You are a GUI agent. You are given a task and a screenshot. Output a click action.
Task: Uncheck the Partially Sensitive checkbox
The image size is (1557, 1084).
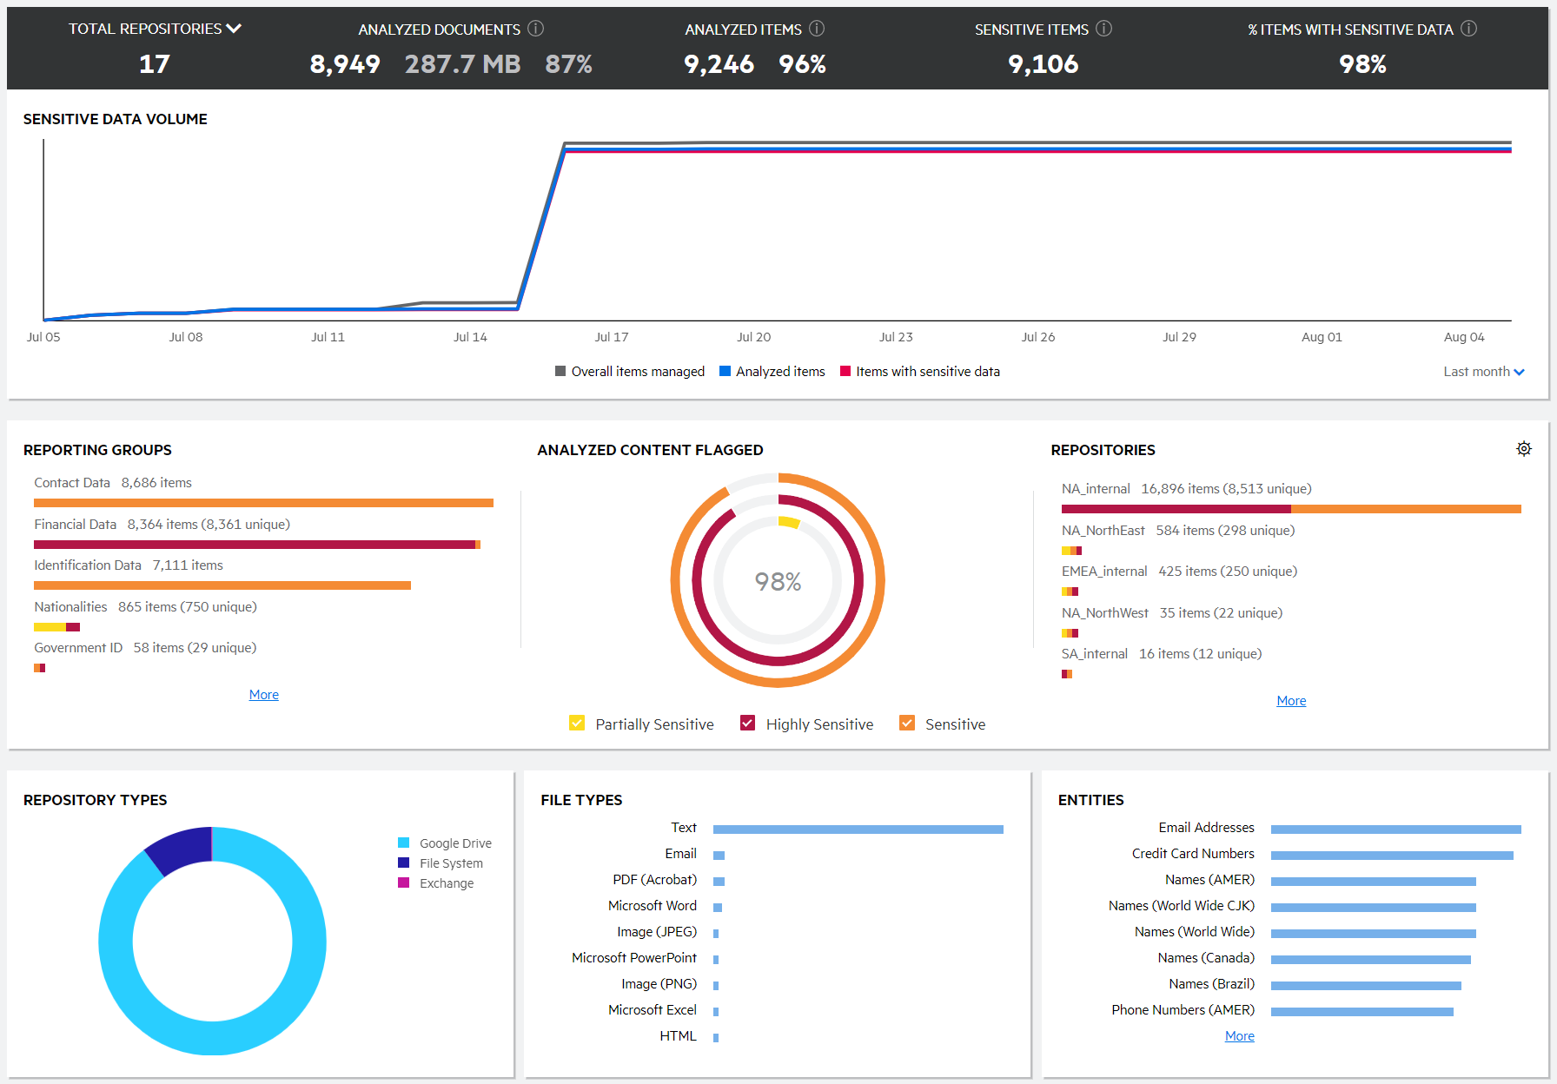pyautogui.click(x=577, y=724)
